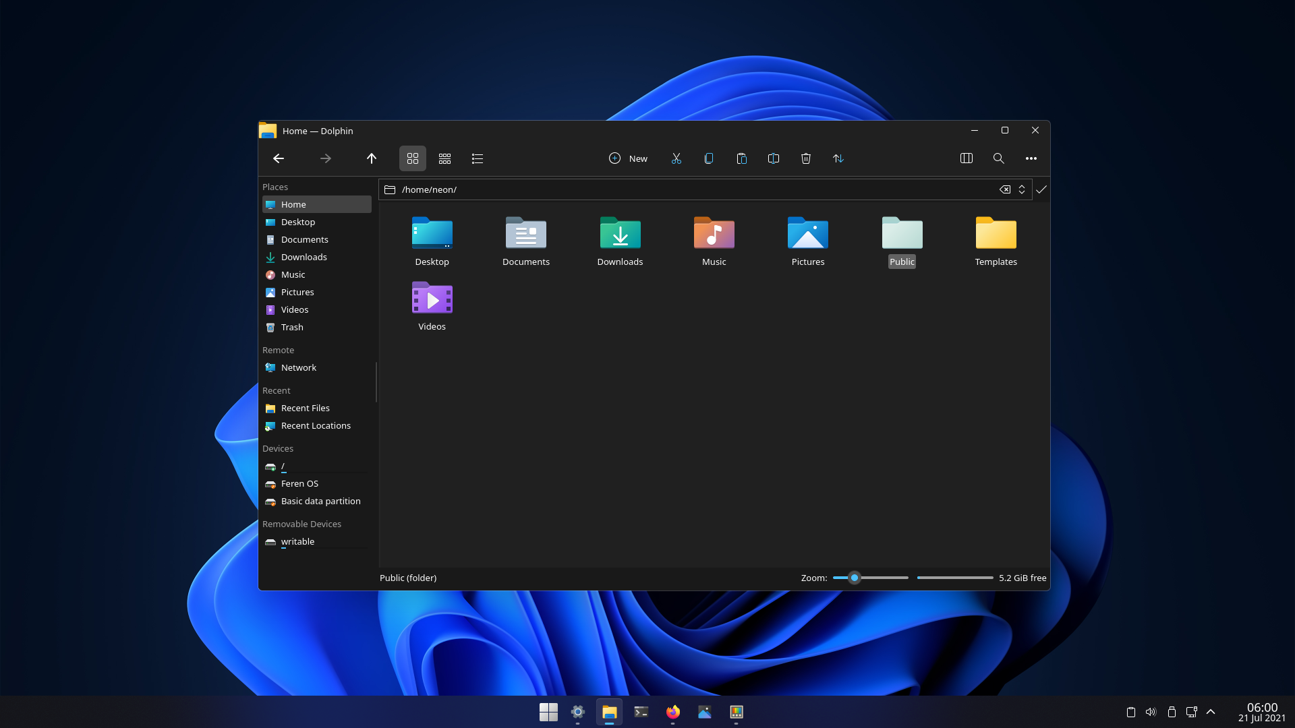Viewport: 1295px width, 728px height.
Task: Click the Move to Trash icon
Action: [x=806, y=158]
